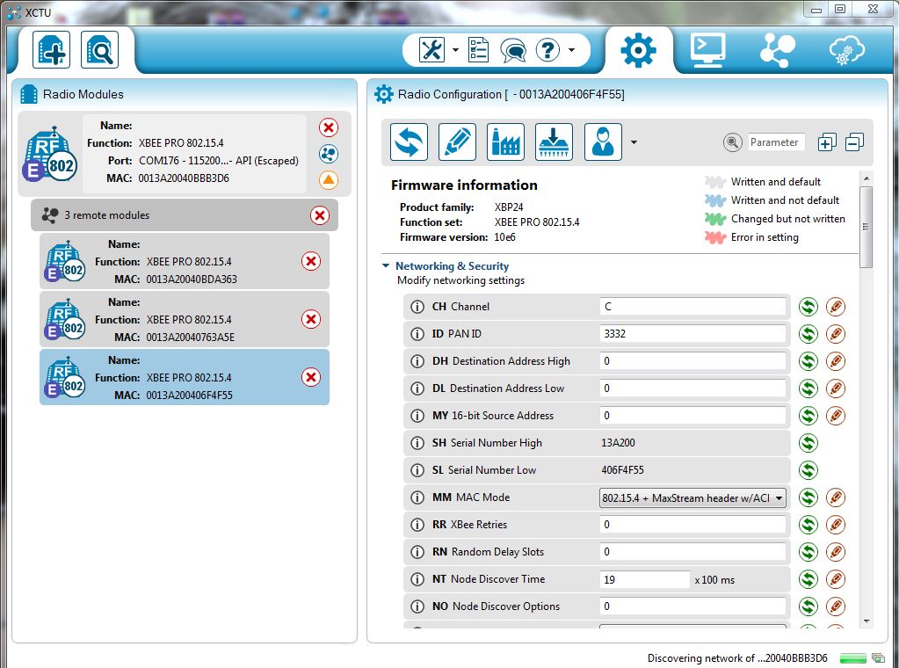Focus the Parameter search field

tap(776, 142)
